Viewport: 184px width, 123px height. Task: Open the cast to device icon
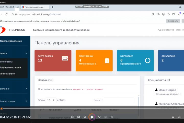173,117
